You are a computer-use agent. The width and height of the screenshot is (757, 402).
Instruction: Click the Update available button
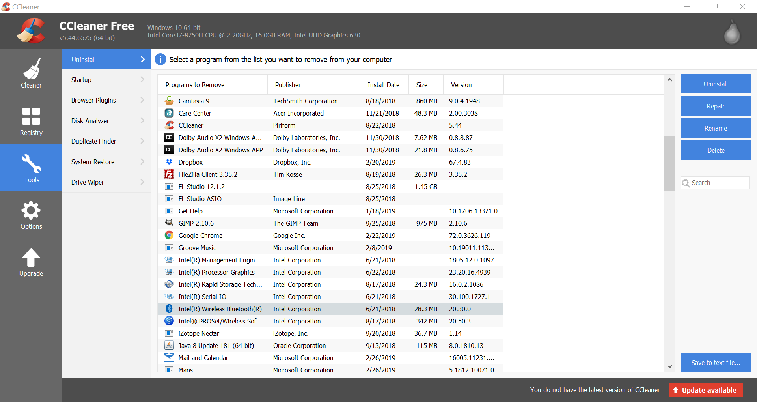click(705, 390)
